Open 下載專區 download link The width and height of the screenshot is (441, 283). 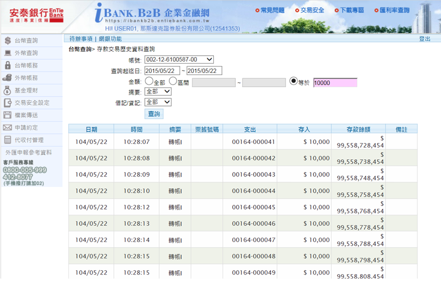pyautogui.click(x=352, y=10)
